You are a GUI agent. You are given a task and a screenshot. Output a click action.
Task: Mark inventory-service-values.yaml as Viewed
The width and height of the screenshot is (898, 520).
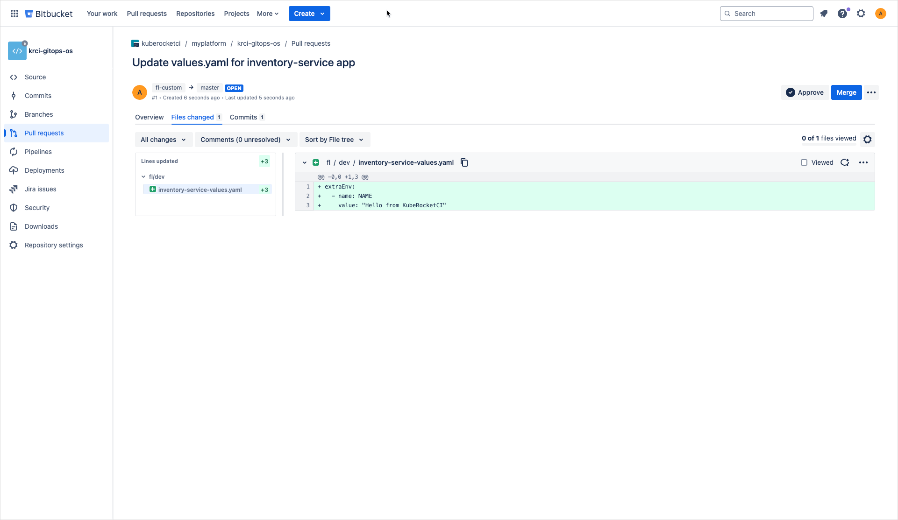tap(804, 162)
